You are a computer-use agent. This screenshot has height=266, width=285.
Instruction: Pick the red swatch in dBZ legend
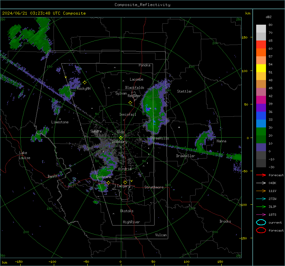[261, 45]
